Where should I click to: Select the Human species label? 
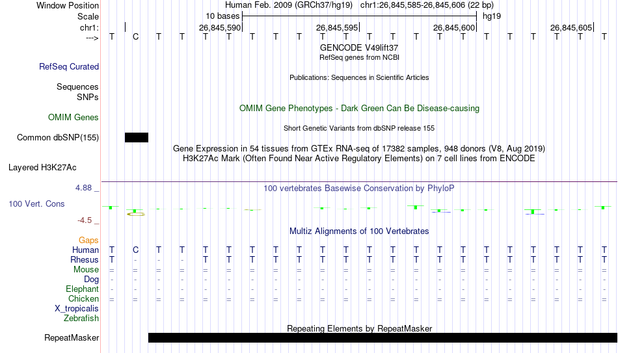click(85, 250)
